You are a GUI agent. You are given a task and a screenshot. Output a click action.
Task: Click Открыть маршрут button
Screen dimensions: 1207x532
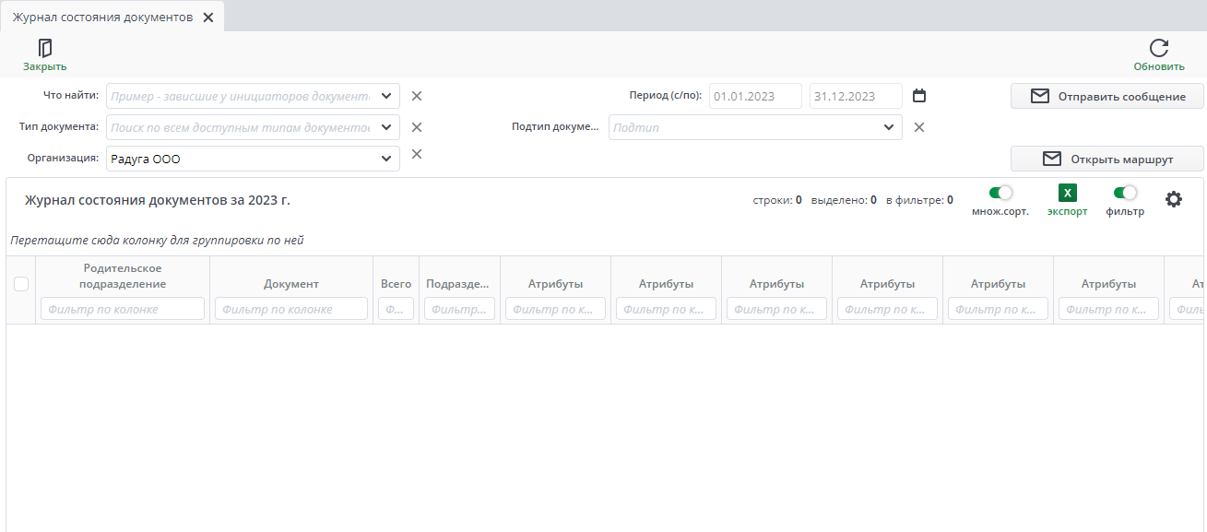[1107, 159]
